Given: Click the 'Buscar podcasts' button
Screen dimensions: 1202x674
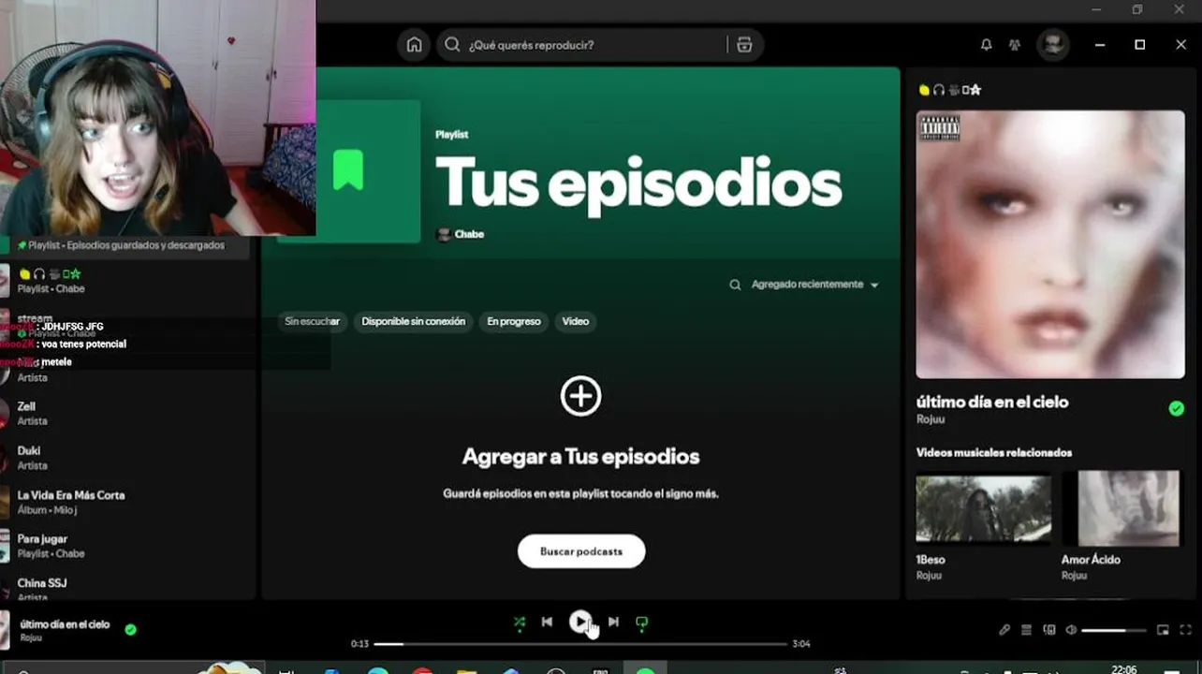Looking at the screenshot, I should pyautogui.click(x=581, y=551).
